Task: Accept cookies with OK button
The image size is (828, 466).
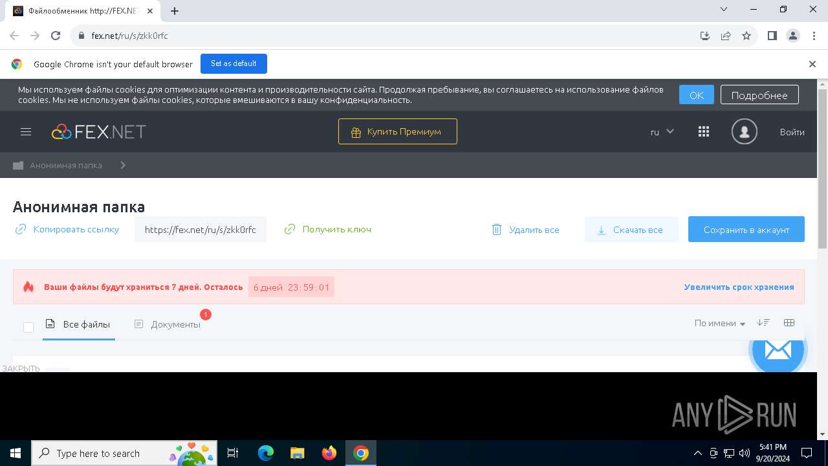Action: pos(697,95)
